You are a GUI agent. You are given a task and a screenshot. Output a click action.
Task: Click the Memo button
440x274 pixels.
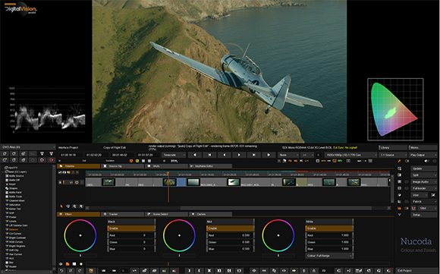423,147
